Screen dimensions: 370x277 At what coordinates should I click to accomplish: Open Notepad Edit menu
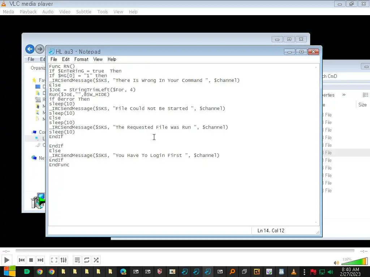point(66,60)
